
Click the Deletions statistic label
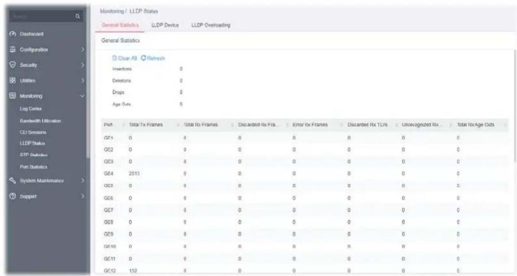point(122,80)
